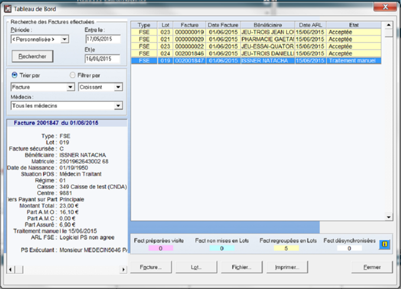
Task: Click the Entre le date field
Action: coord(102,39)
